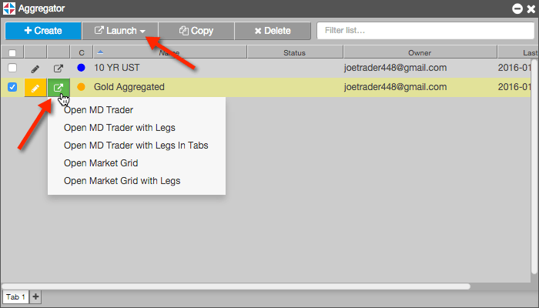This screenshot has height=308, width=539.
Task: Uncheck the Gold Aggregated row checkbox
Action: (12, 87)
